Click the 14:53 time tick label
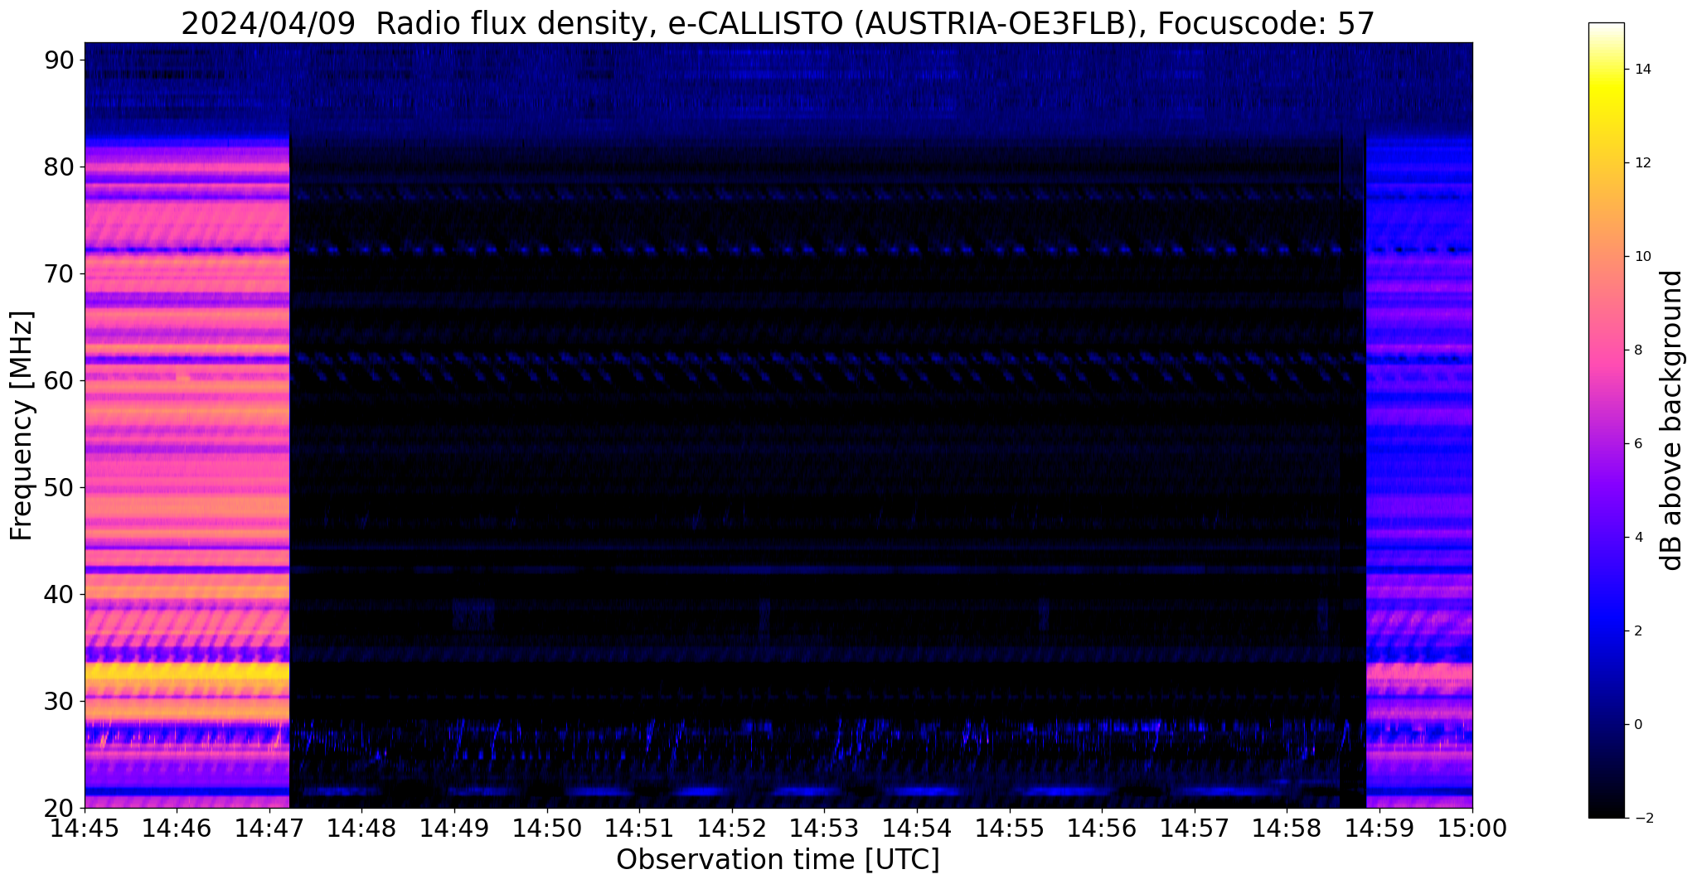The width and height of the screenshot is (1697, 884). coord(824,828)
